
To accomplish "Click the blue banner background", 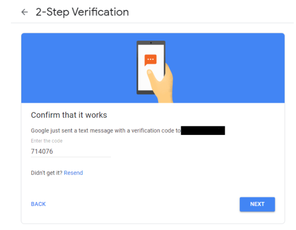I will tap(73, 68).
